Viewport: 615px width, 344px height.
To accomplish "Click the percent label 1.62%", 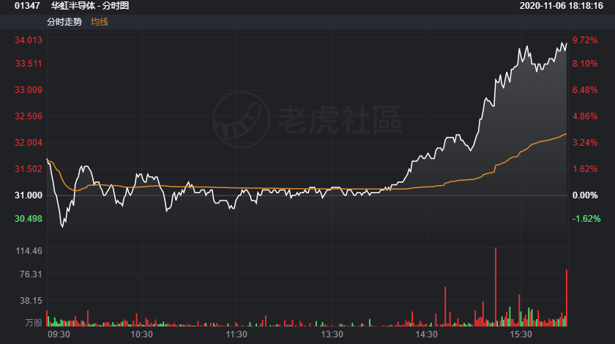I will click(585, 168).
